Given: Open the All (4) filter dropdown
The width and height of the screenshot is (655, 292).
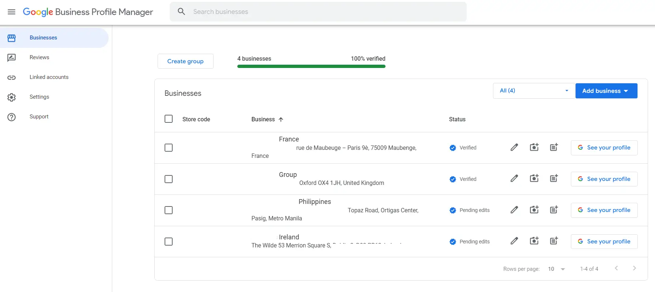Looking at the screenshot, I should point(534,91).
